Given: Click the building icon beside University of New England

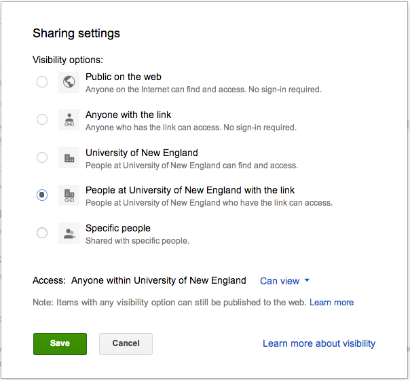Looking at the screenshot, I should click(69, 157).
